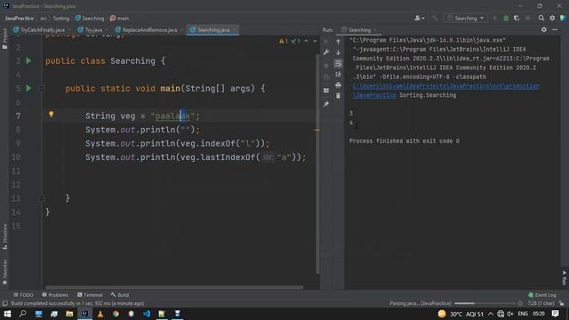Click the 30°C weather widget on the taskbar
The height and width of the screenshot is (320, 569).
pyautogui.click(x=461, y=314)
